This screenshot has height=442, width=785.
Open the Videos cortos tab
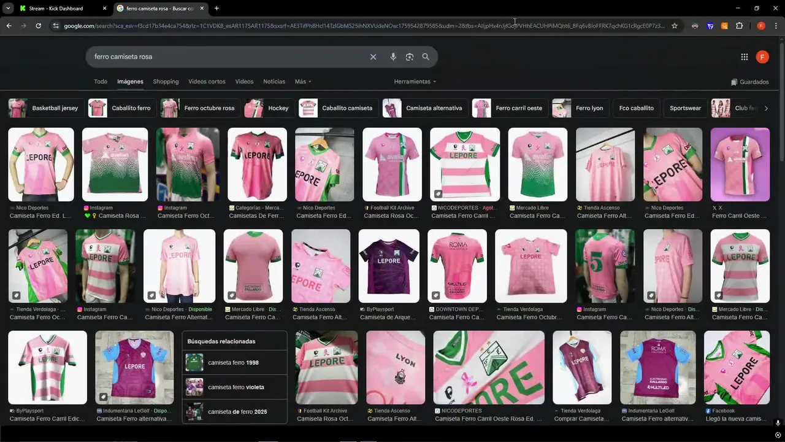tap(207, 82)
